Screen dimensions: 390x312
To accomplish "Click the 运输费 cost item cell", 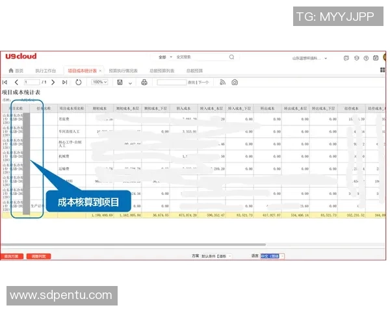I will click(71, 169).
